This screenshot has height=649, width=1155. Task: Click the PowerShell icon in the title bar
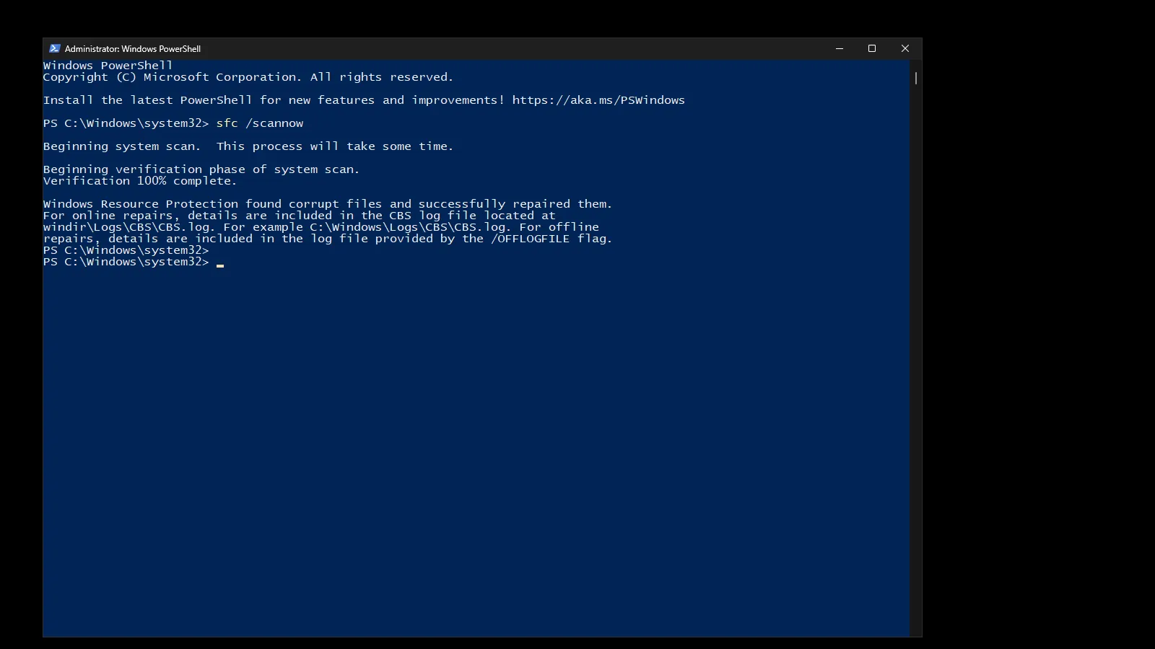(55, 48)
